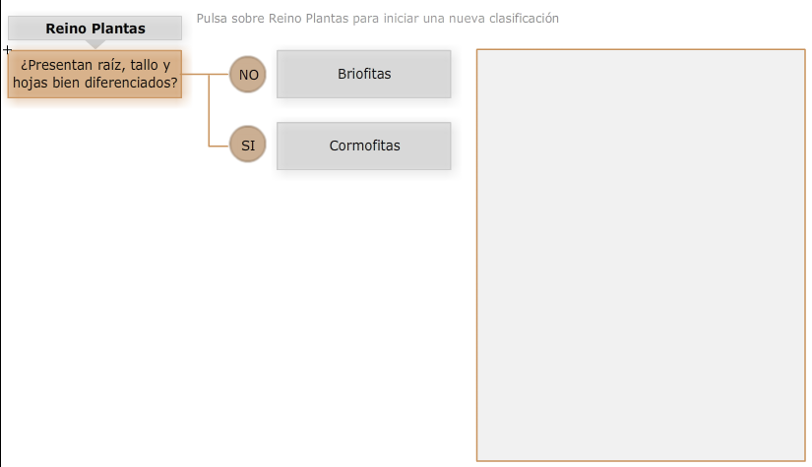Click the triangle pointer below Reino Plantas
This screenshot has width=812, height=467.
[x=95, y=44]
